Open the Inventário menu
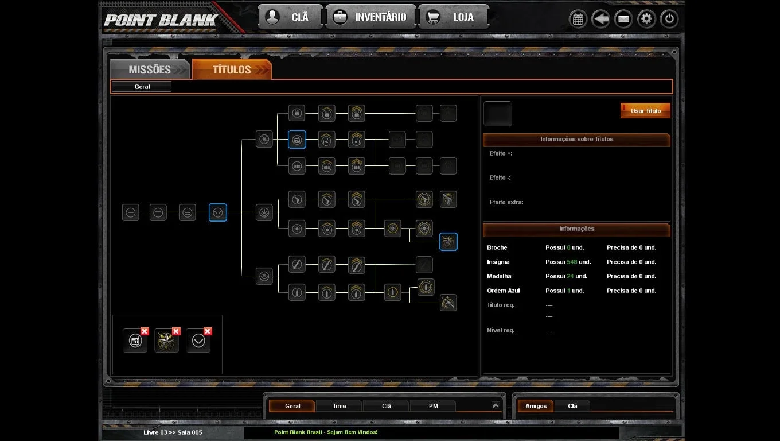 pyautogui.click(x=370, y=17)
